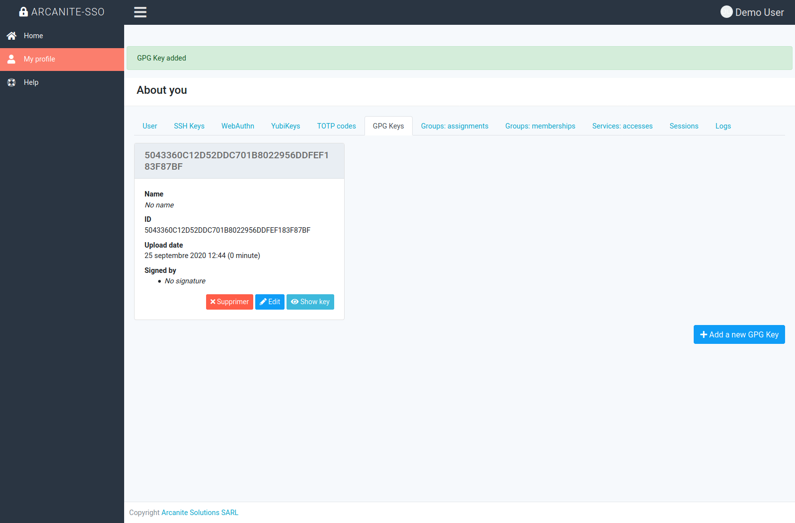Screen dimensions: 795x523
Task: Click the Demo User avatar circle
Action: 726,12
